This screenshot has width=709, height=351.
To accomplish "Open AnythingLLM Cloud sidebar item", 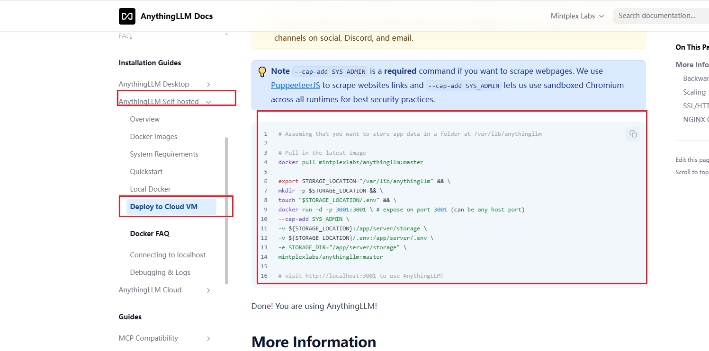I will 150,290.
